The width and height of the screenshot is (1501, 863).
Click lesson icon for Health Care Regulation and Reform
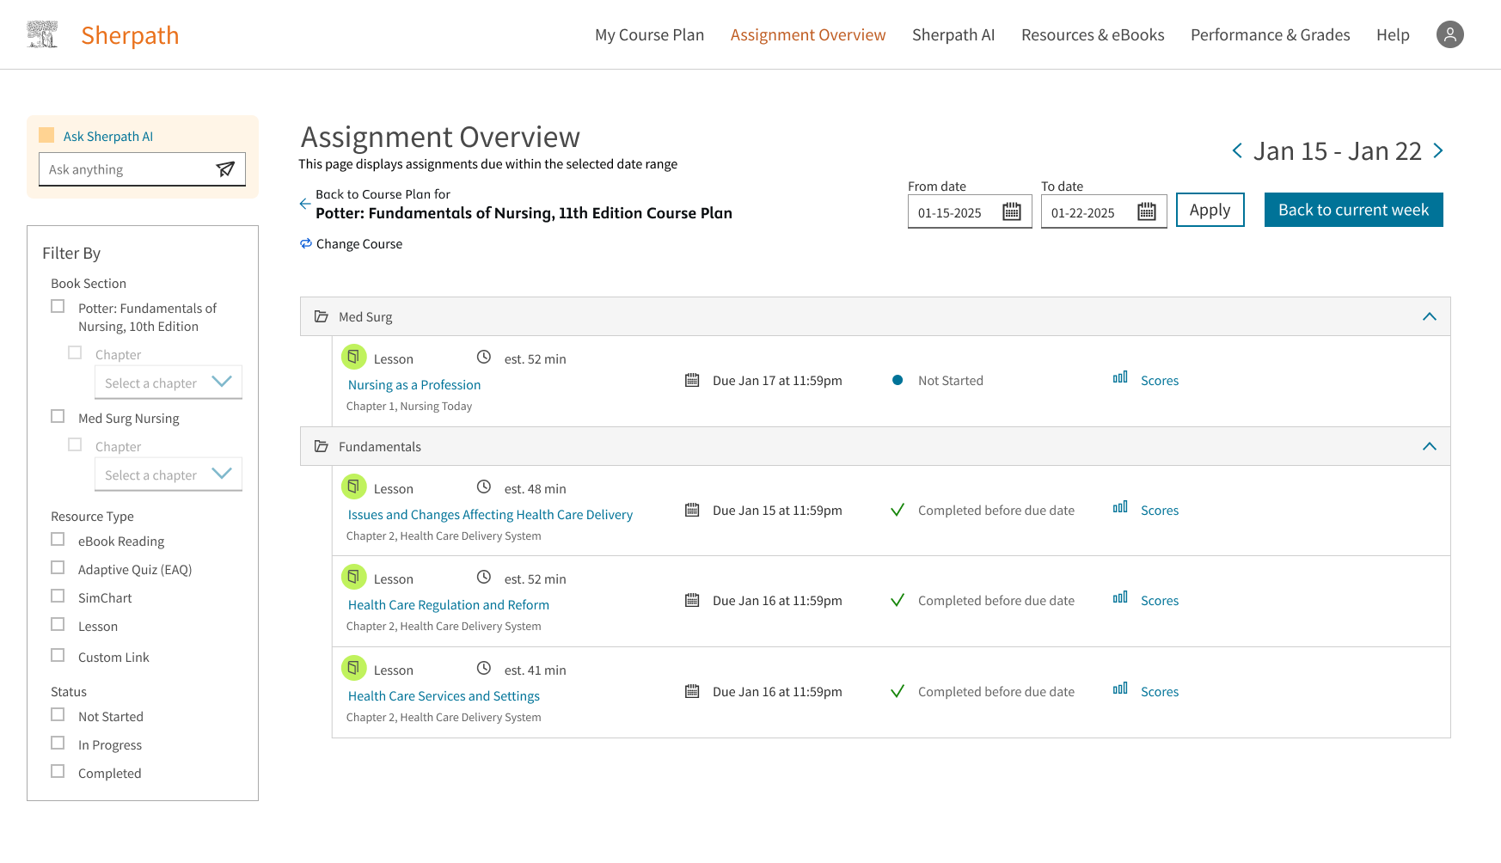pyautogui.click(x=353, y=577)
